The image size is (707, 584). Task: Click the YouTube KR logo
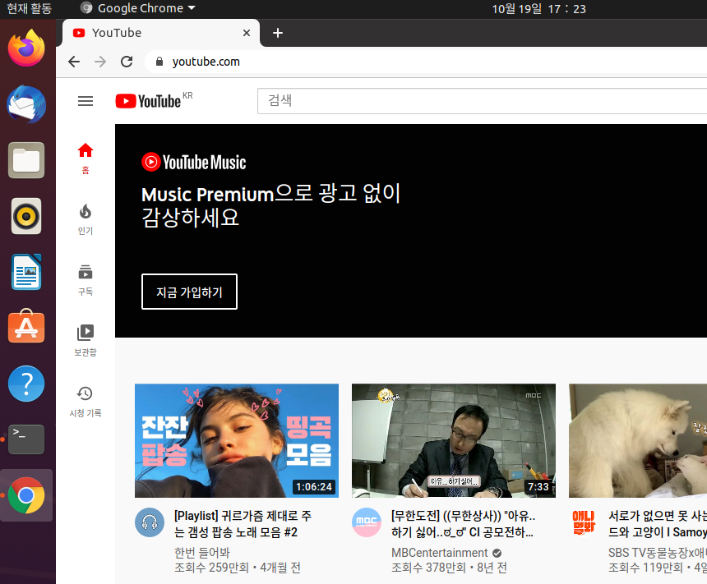click(154, 100)
